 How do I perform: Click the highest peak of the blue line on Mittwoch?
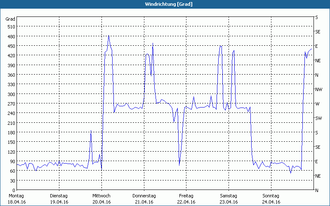[108, 36]
